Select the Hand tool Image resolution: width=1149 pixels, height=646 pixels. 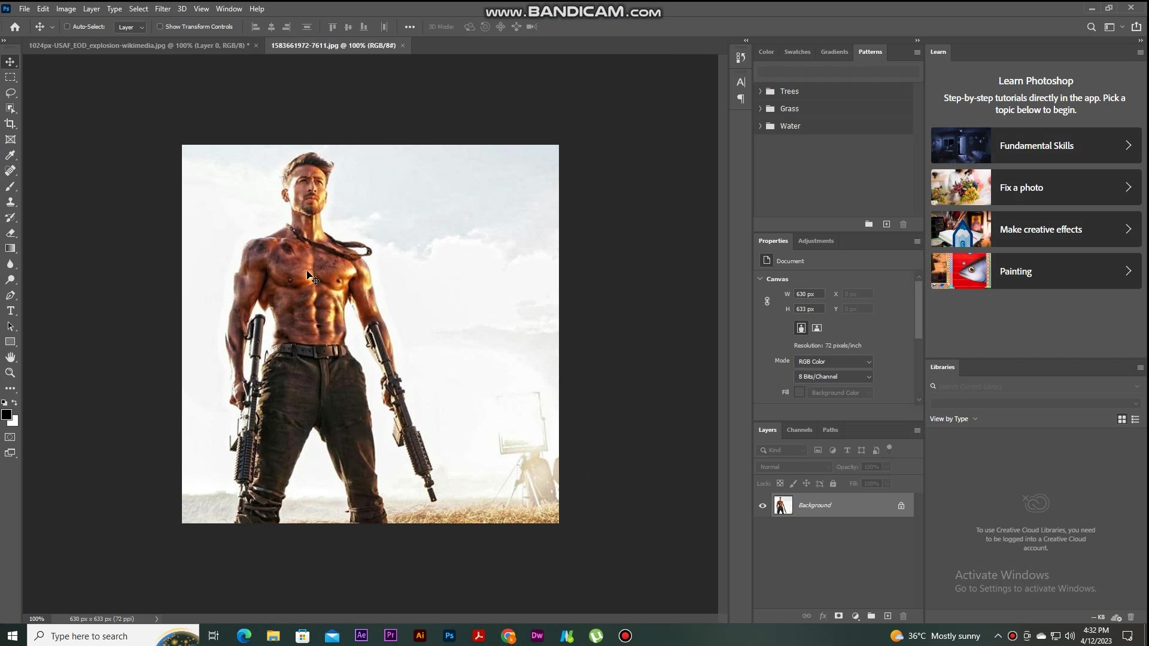click(10, 357)
